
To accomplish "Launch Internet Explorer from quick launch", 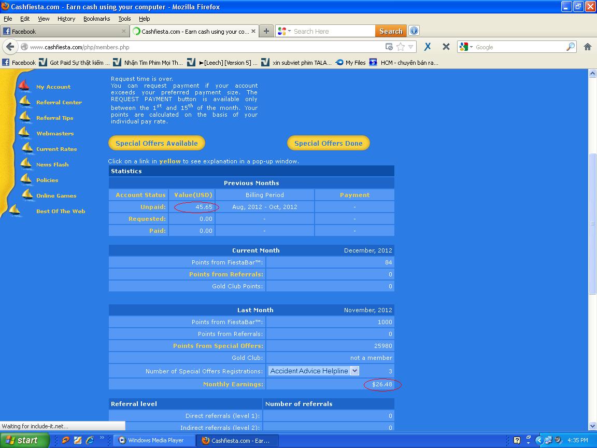I will pos(90,440).
